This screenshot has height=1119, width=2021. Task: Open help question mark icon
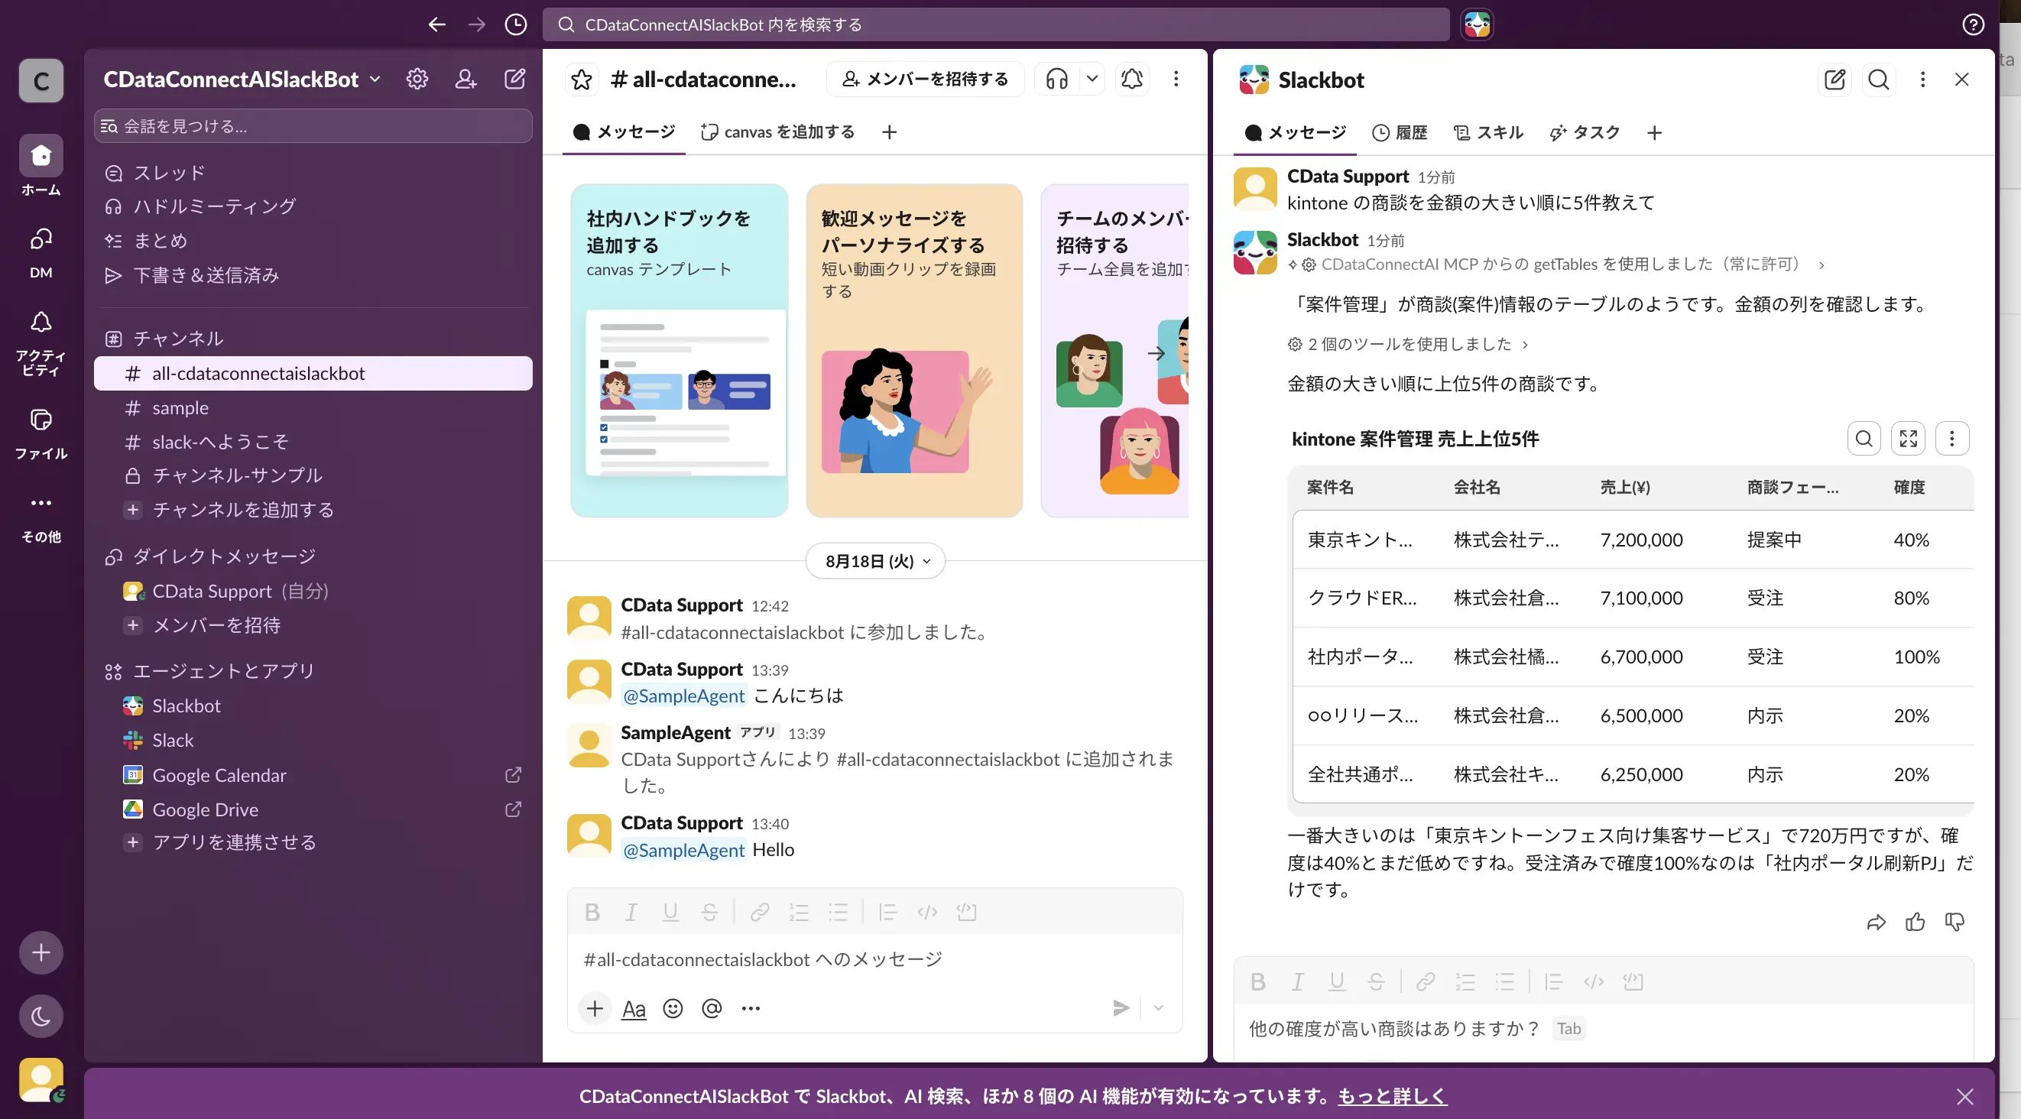(x=1972, y=24)
